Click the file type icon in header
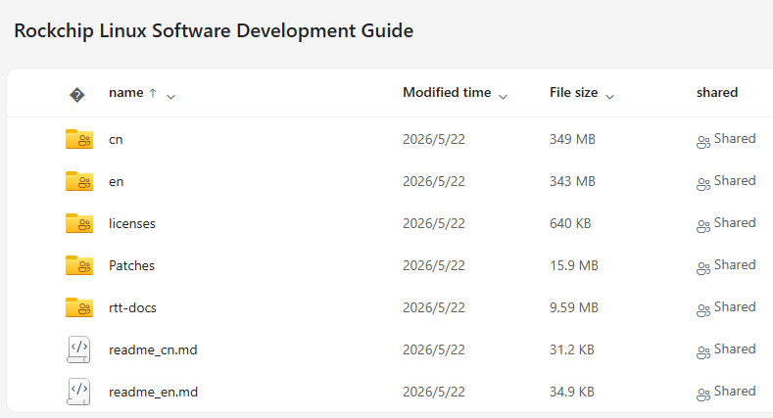Screen dimensions: 773x418 point(76,95)
